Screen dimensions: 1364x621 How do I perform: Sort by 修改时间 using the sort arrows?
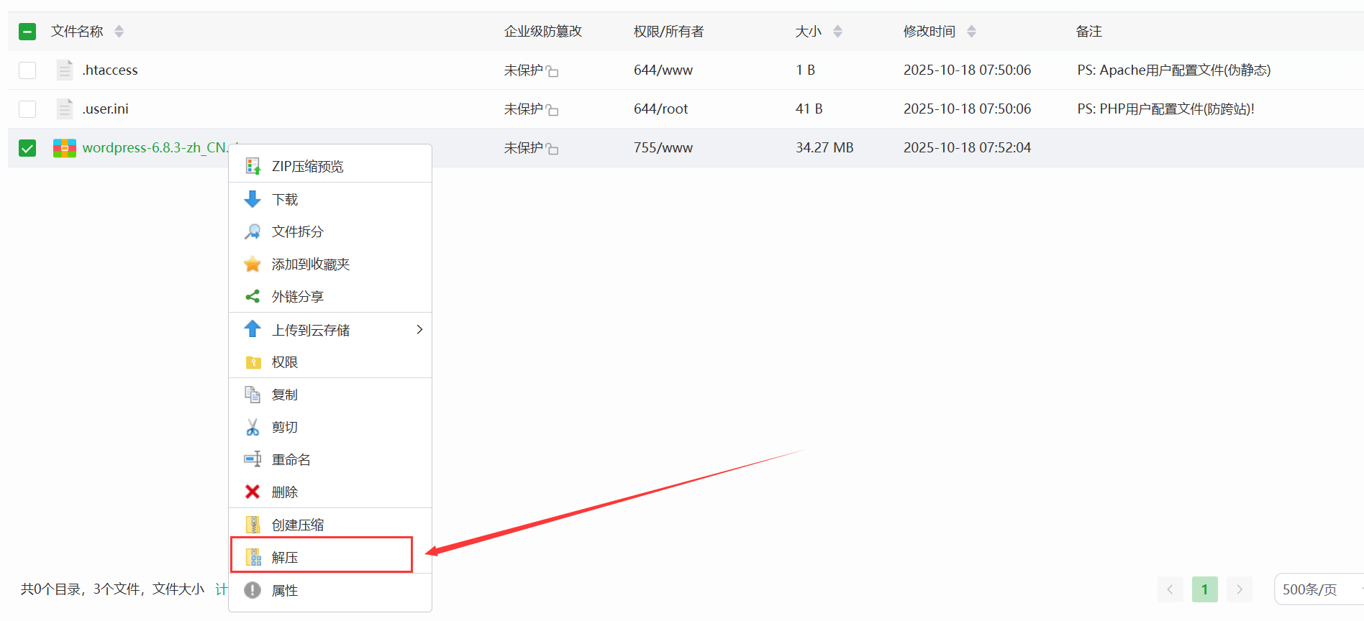click(x=972, y=32)
